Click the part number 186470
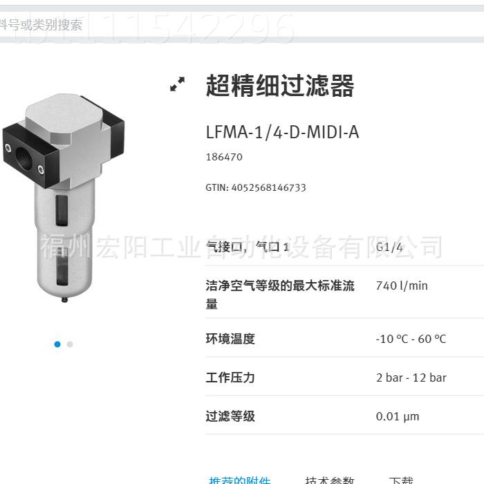Viewport: 484px width, 484px height. tap(224, 157)
